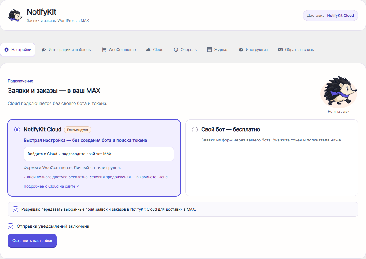Image resolution: width=366 pixels, height=259 pixels.
Task: Click the shopping cart WooCommerce icon
Action: click(104, 50)
